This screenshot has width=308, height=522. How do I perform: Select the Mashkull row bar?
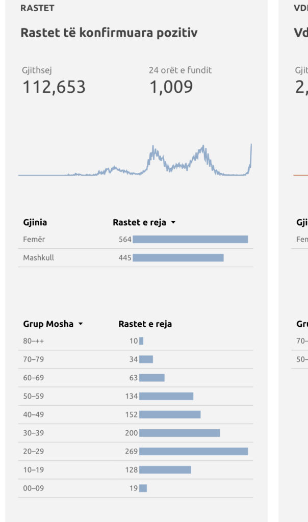click(x=178, y=257)
